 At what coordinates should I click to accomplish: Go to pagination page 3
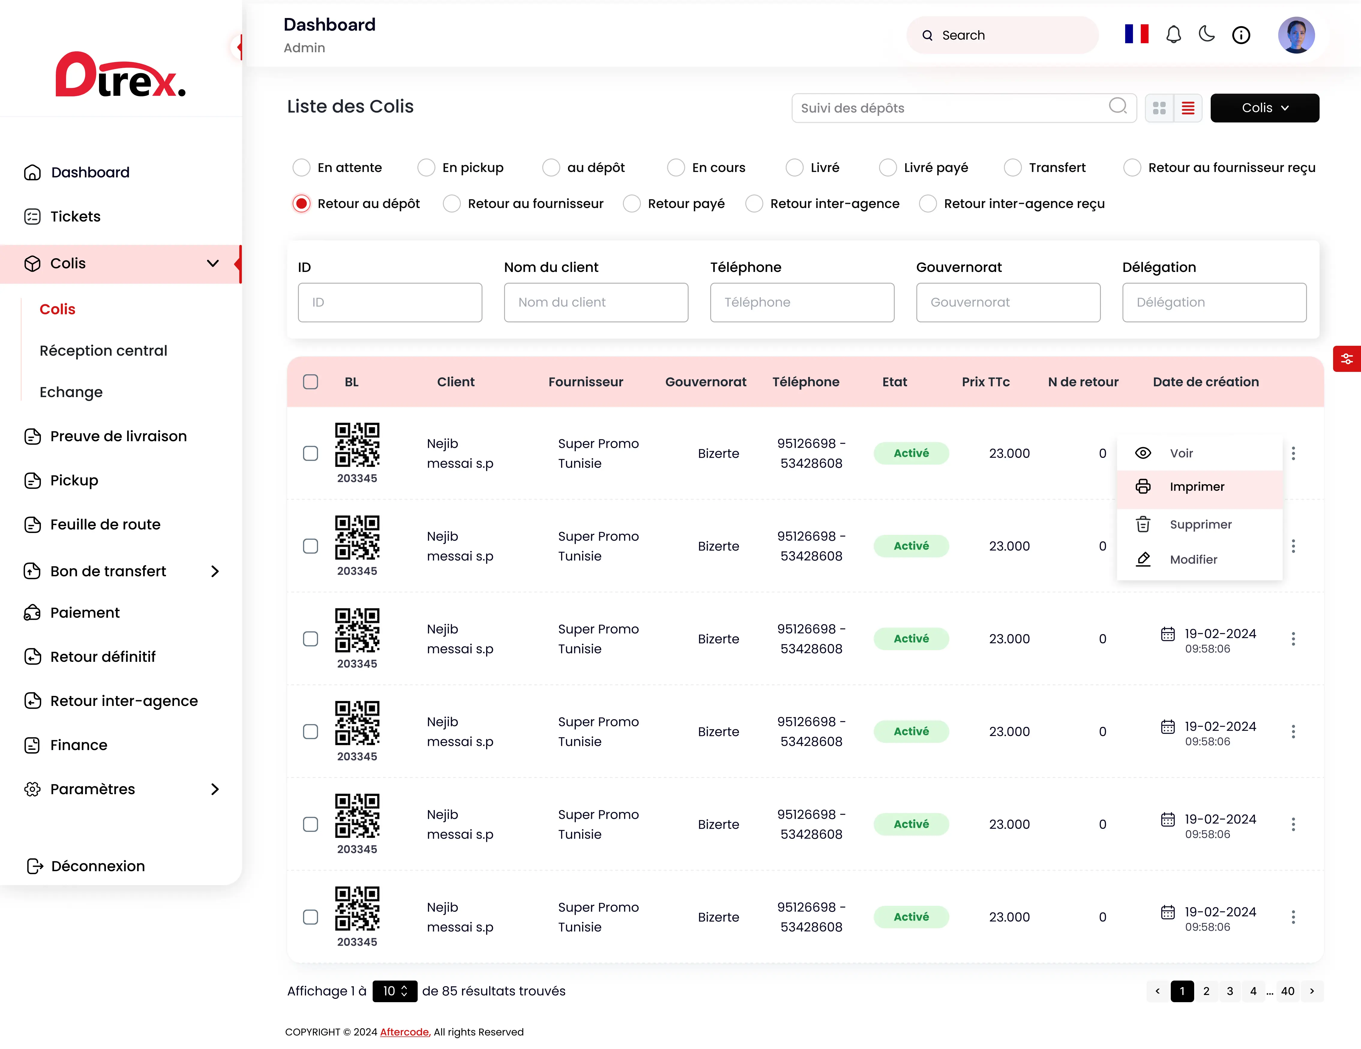(1230, 991)
